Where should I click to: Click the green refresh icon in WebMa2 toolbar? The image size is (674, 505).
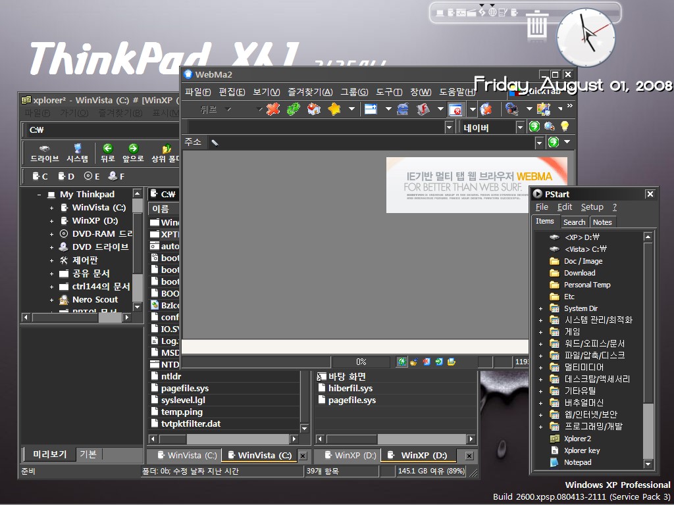click(294, 109)
